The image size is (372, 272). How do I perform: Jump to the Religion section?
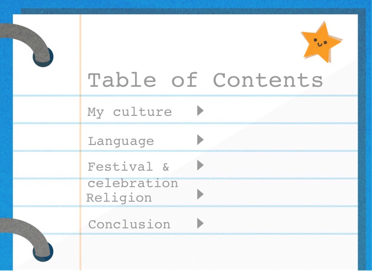(x=119, y=198)
